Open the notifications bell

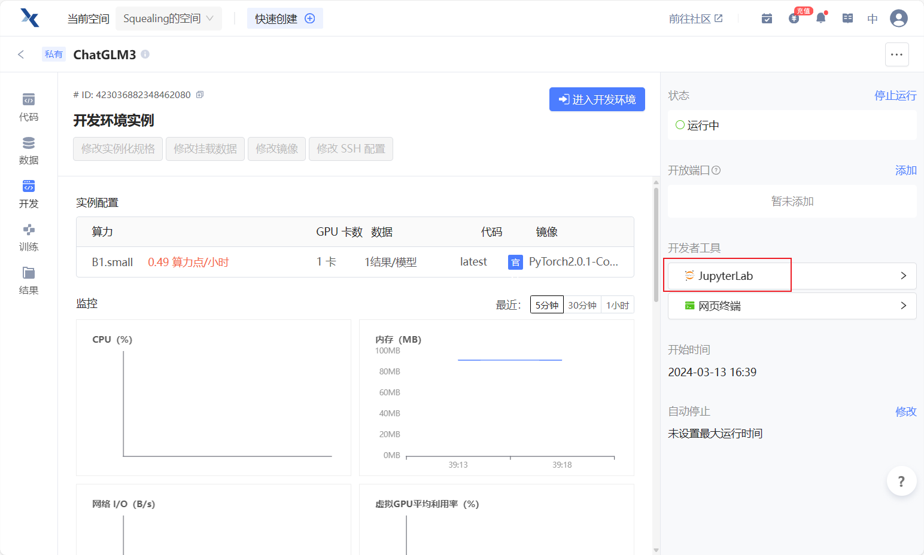point(821,19)
